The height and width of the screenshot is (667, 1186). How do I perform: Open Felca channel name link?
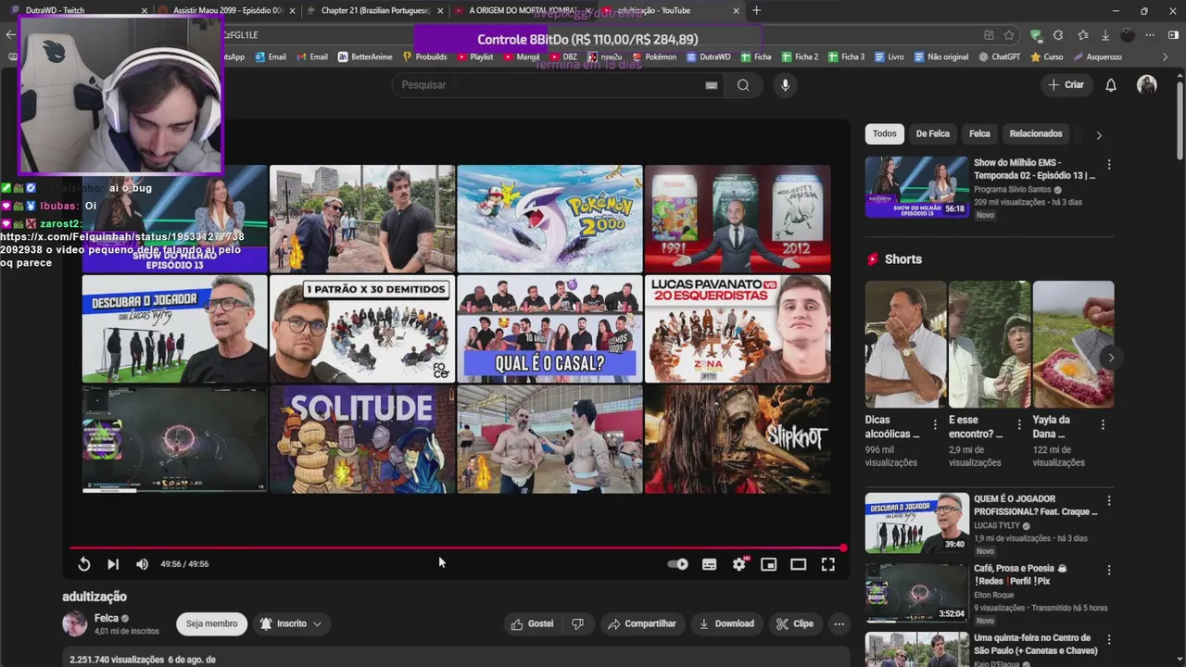tap(106, 618)
